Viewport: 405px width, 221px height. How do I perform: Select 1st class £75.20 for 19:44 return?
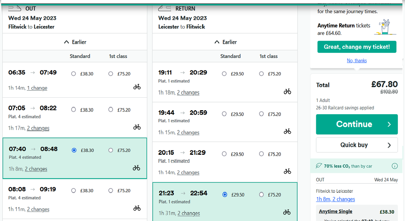pyautogui.click(x=261, y=114)
